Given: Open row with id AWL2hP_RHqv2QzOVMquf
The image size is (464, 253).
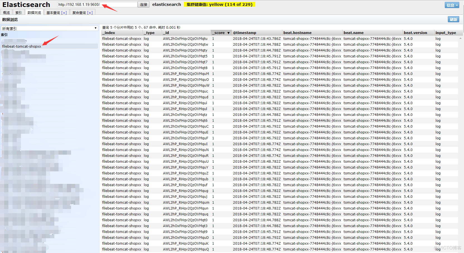Looking at the screenshot, I should click(280, 185).
